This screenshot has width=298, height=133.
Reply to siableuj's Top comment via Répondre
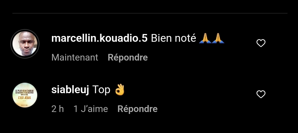click(138, 109)
